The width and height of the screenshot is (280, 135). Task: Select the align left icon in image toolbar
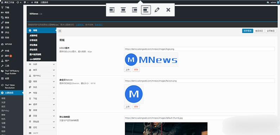click(112, 10)
